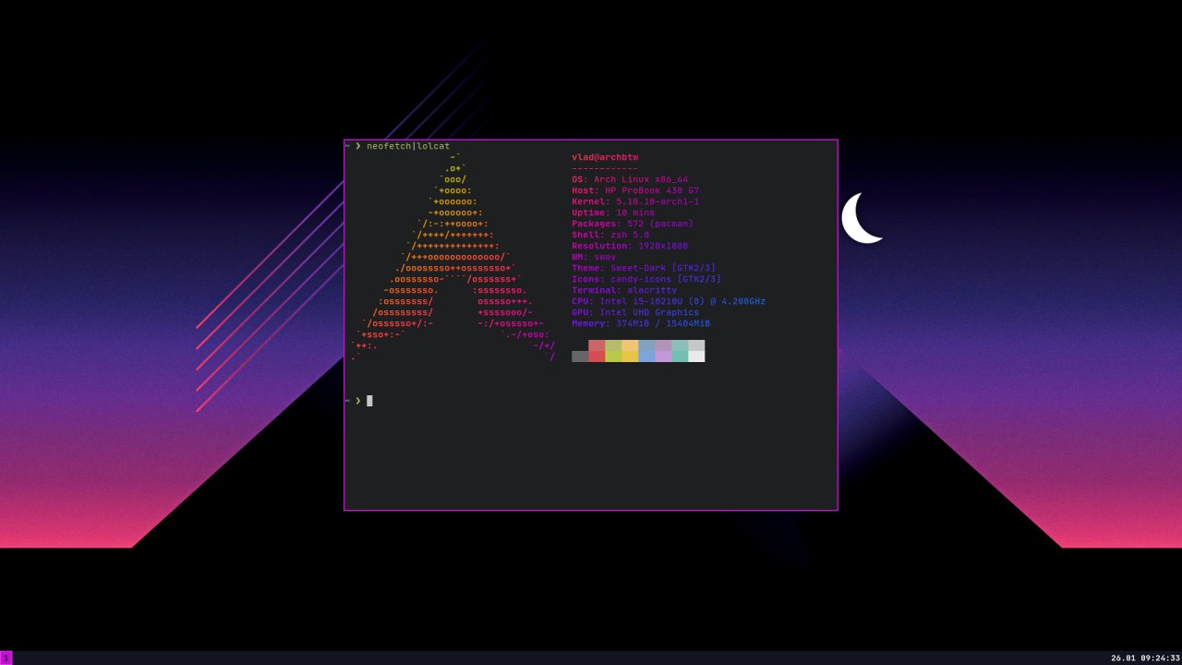This screenshot has width=1182, height=665.
Task: Click the 'GPU: Intel UHD Graphics' line
Action: pos(635,312)
